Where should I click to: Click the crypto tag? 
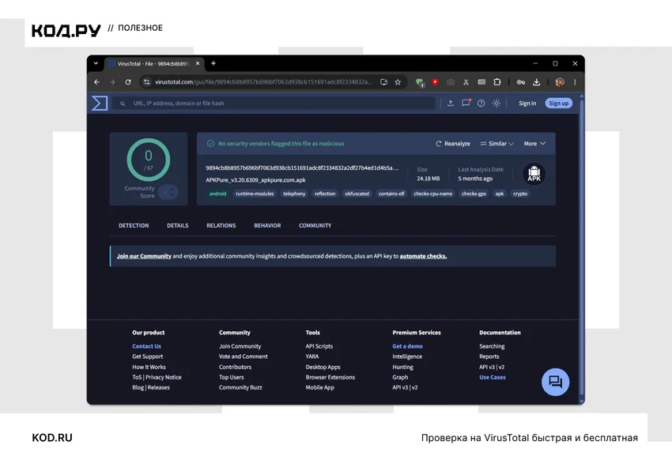(x=520, y=194)
